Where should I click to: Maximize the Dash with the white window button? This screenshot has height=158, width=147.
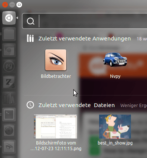point(19,5)
